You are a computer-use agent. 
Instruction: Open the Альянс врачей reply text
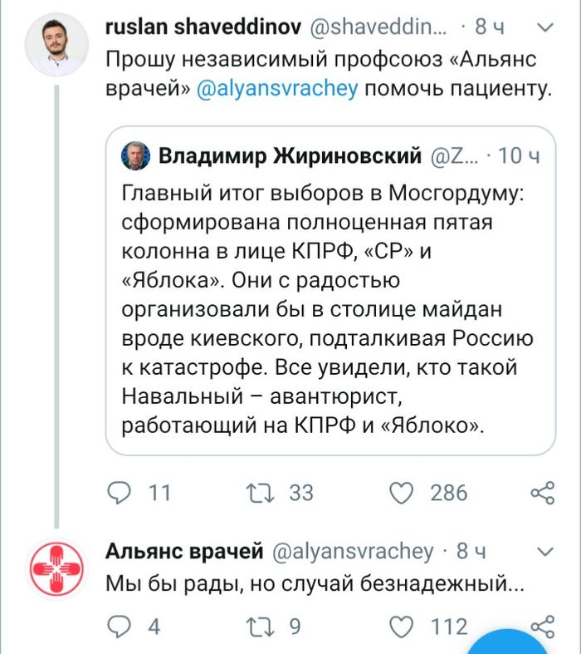315,584
